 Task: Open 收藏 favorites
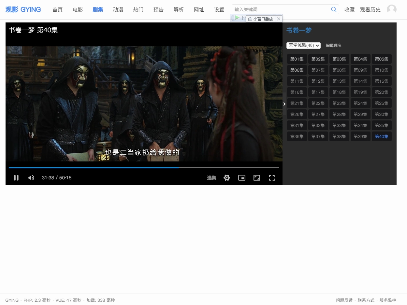click(349, 9)
